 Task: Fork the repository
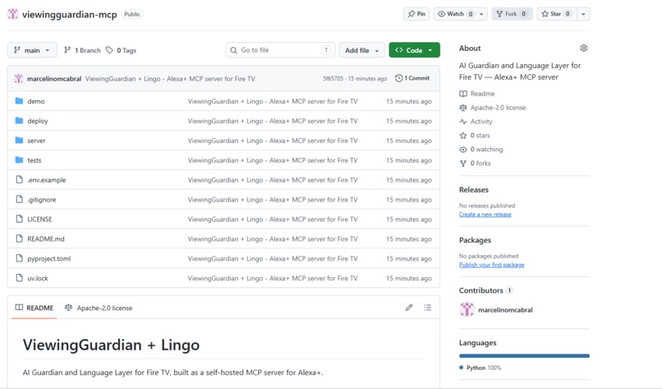point(512,14)
